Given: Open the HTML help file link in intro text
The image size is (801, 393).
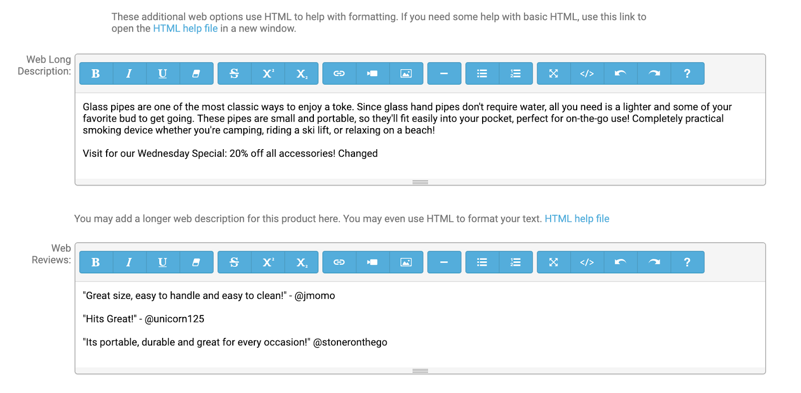Looking at the screenshot, I should (185, 29).
